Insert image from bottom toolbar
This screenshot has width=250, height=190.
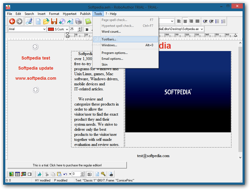tap(11, 174)
